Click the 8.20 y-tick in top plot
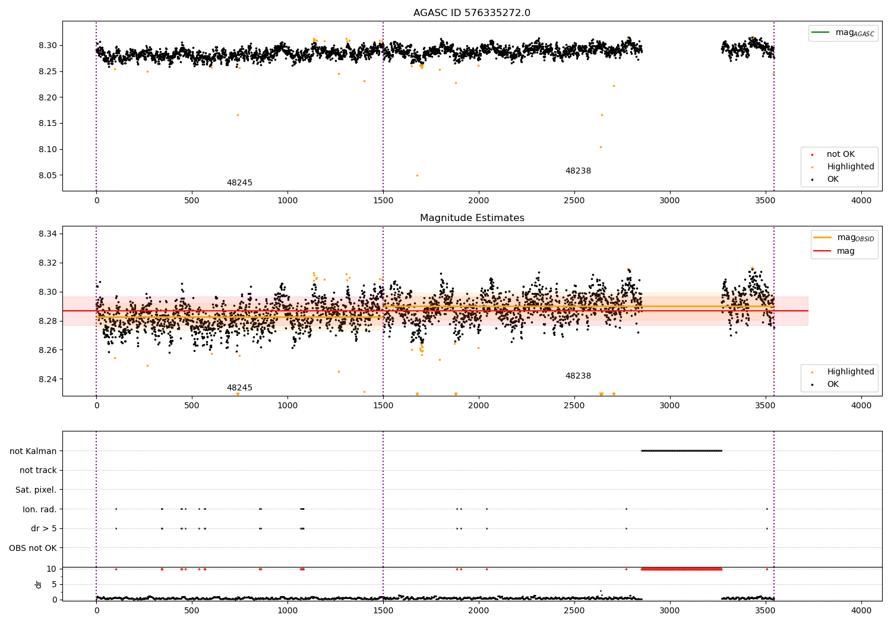The image size is (891, 624). click(48, 97)
